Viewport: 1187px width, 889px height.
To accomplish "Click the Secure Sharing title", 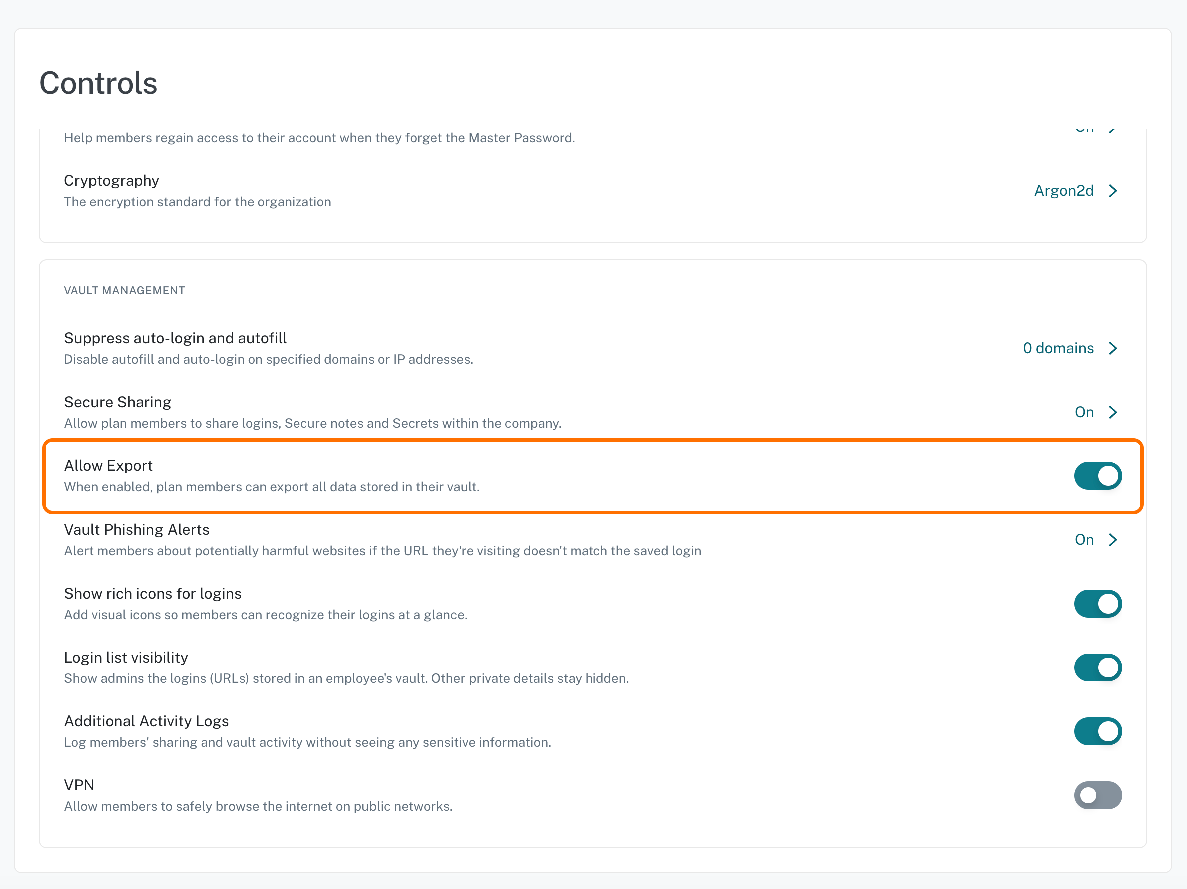I will point(117,402).
